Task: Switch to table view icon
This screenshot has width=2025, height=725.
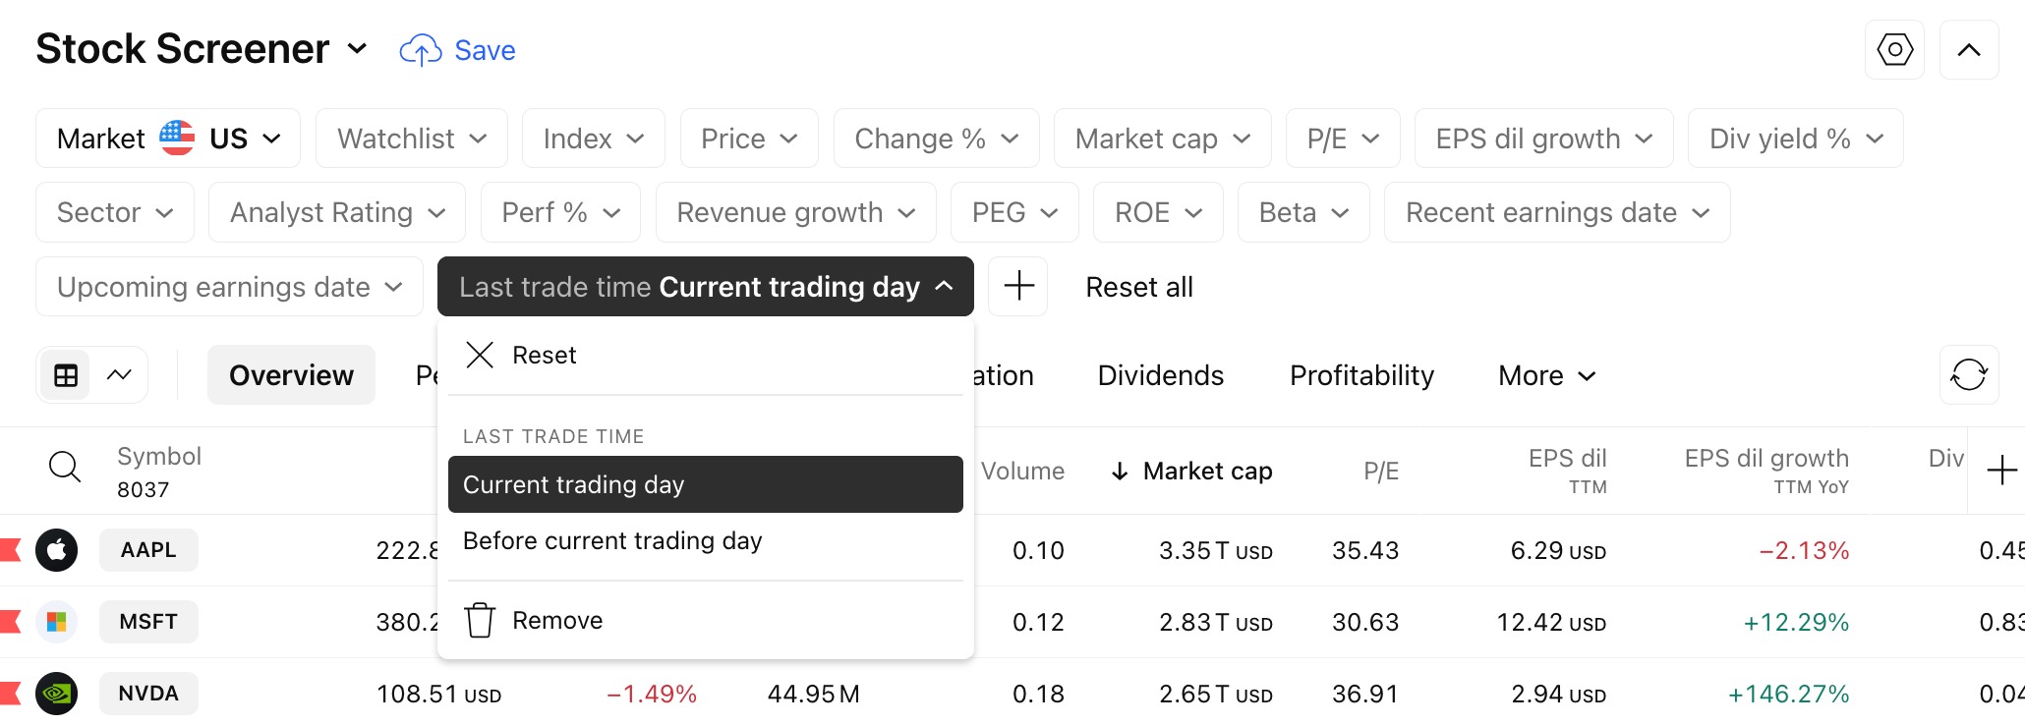Action: pos(66,375)
